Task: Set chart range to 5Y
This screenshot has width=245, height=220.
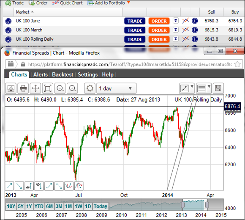Action: tap(21, 206)
